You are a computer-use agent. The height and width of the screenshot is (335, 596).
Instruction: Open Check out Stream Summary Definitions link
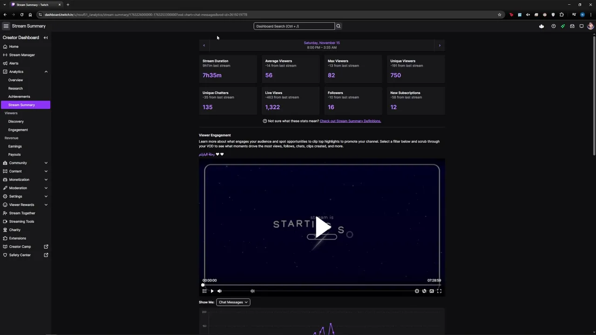click(x=350, y=121)
